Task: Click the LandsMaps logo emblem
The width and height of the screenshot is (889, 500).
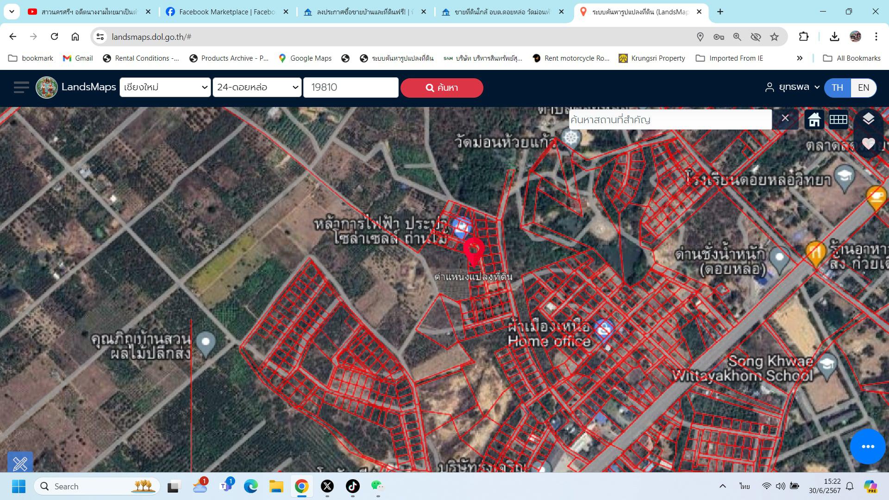Action: 47,87
